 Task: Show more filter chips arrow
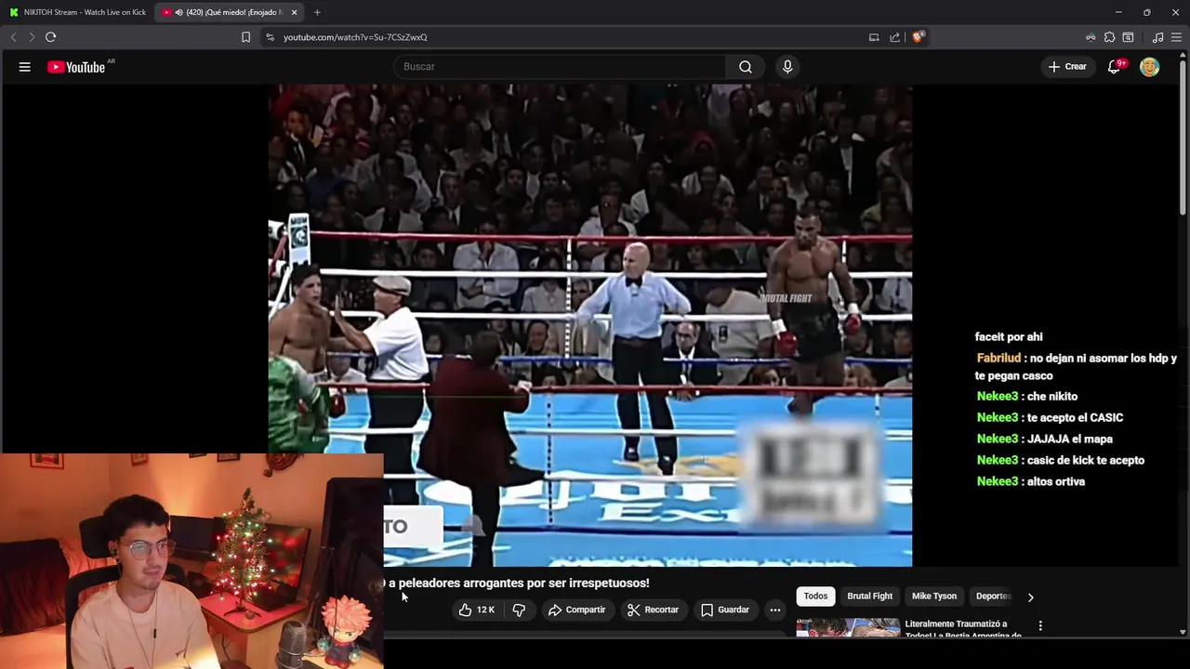1030,597
